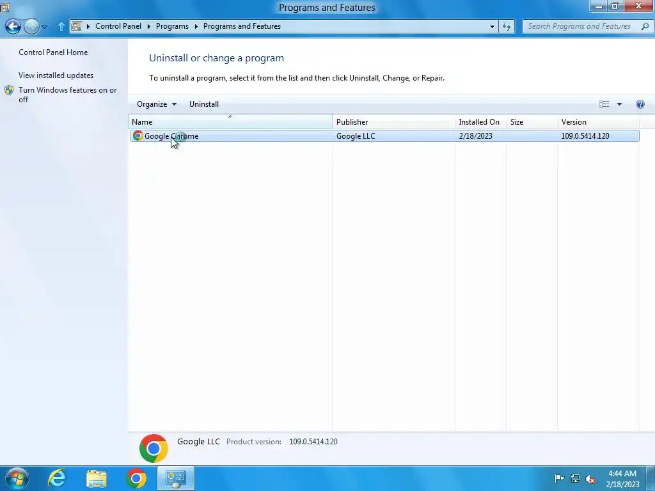Click version 109.0.5414.120 in the list row
This screenshot has width=655, height=491.
(x=585, y=136)
